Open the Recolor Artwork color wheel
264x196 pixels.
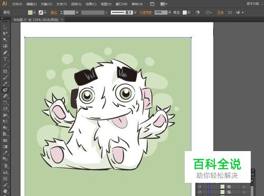coord(197,13)
